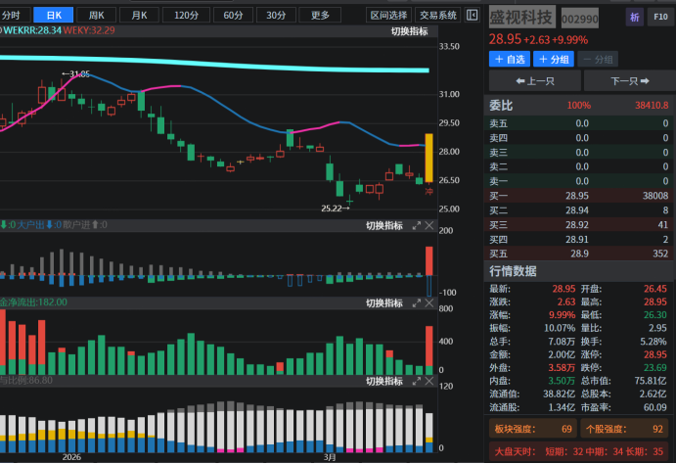Maximize the 金净流出 sub-chart
The image size is (676, 464).
418,302
